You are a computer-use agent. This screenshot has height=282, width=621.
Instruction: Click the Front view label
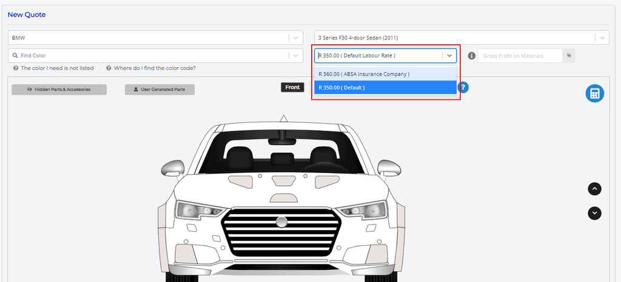coord(292,88)
